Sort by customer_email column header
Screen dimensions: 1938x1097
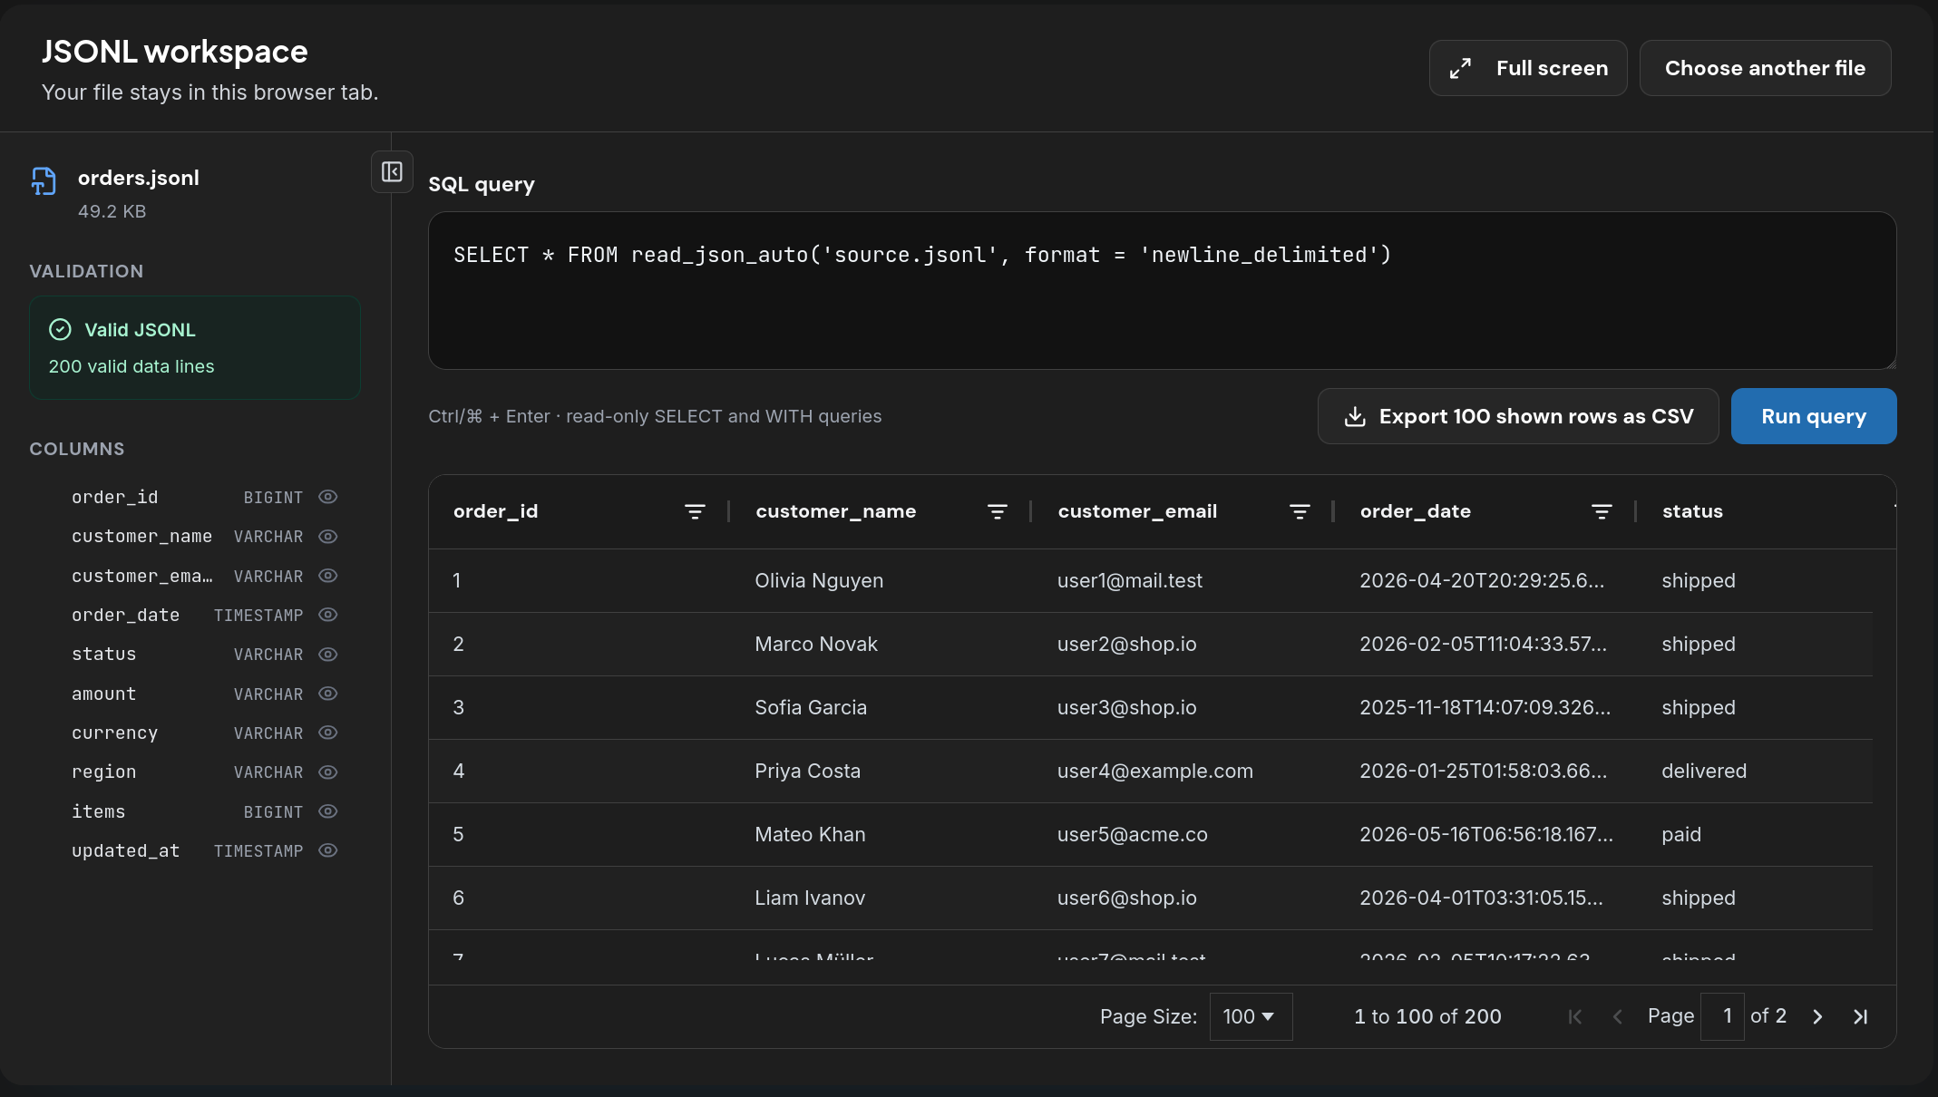click(1137, 511)
